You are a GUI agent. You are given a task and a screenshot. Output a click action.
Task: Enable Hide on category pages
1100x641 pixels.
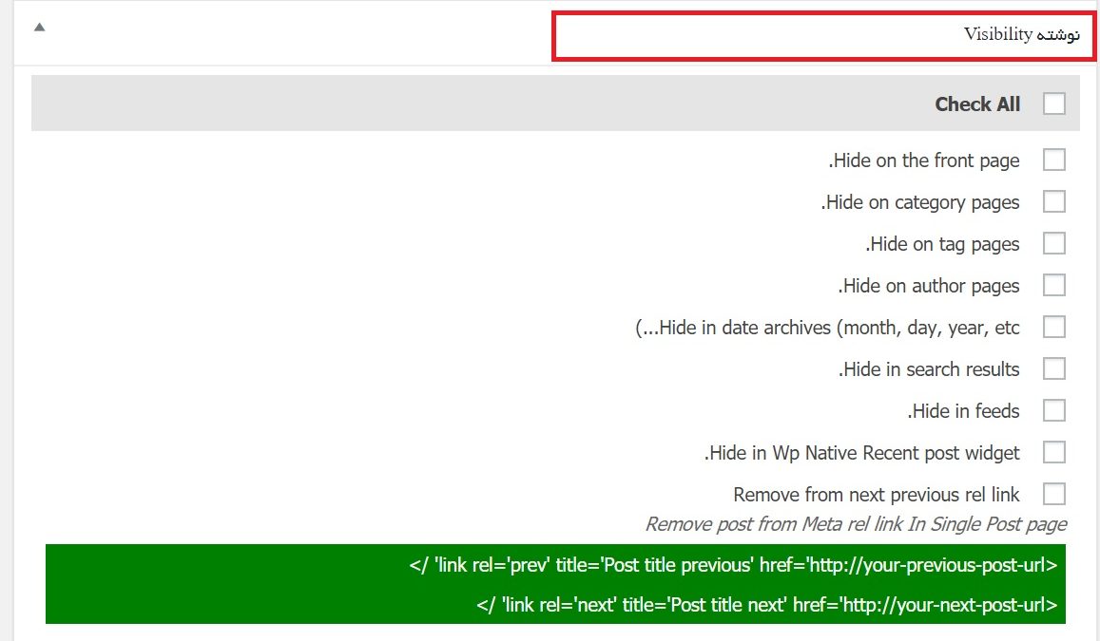click(x=1053, y=201)
